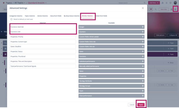Click the export document icon
Screen dimensions: 179x108
(172, 9)
